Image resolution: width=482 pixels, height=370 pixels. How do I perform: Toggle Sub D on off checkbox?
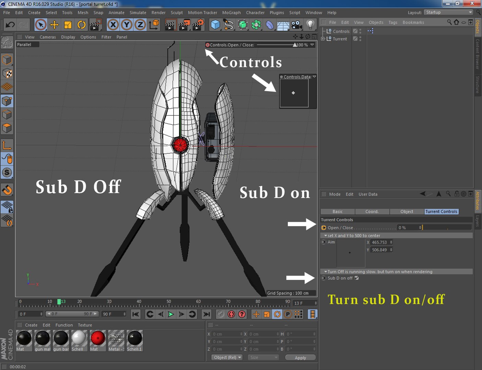[x=357, y=278]
